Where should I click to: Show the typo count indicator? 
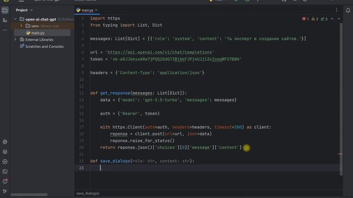point(324,19)
